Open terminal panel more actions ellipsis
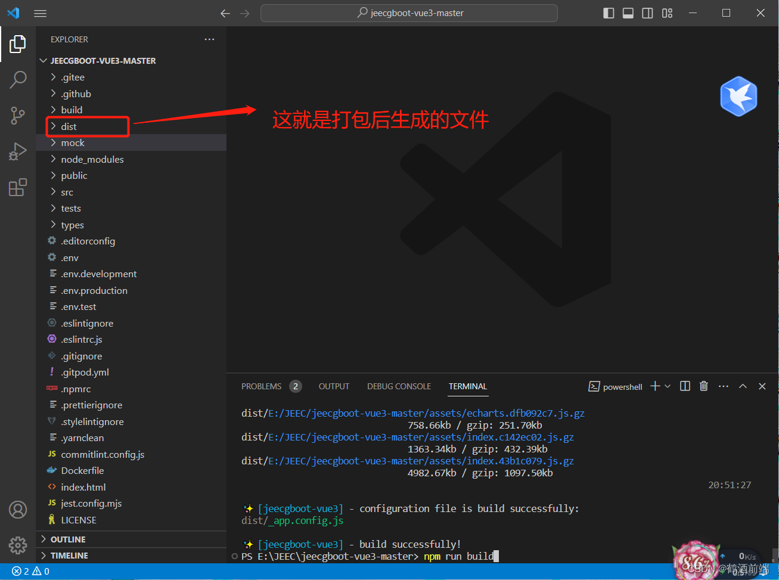Screen dimensions: 779x580 click(724, 386)
